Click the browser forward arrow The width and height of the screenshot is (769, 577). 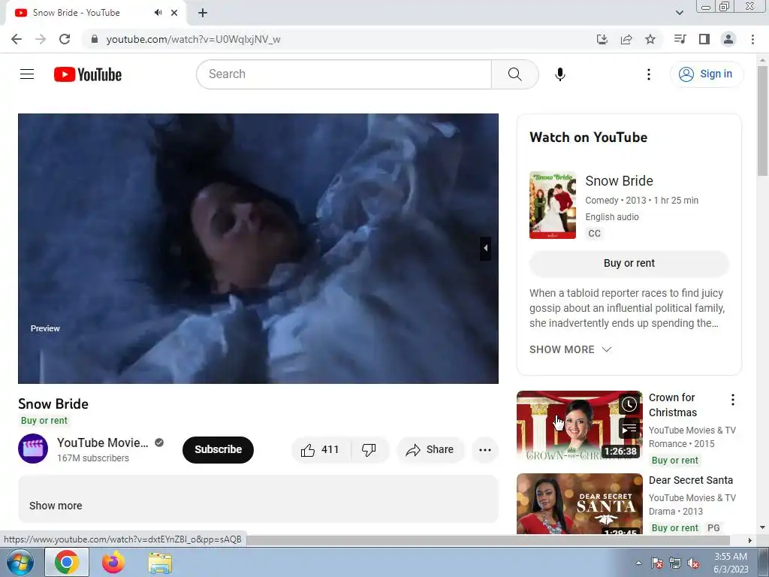point(41,39)
